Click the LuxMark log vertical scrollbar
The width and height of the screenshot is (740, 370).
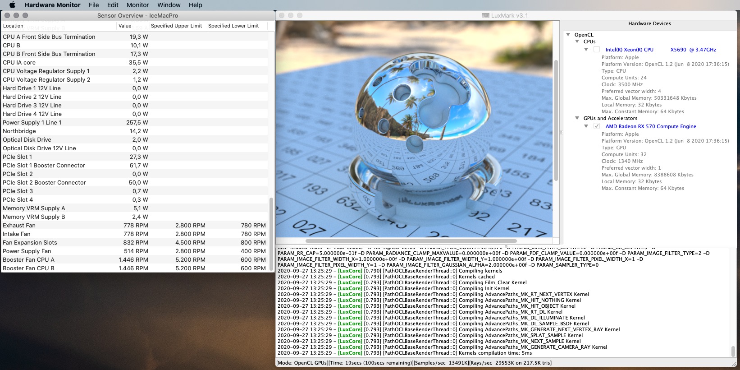coord(733,351)
